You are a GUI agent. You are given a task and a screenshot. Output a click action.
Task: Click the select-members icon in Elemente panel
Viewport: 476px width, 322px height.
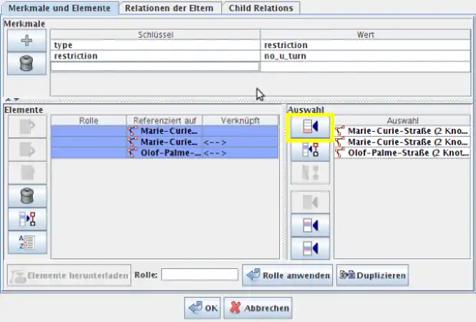26,218
